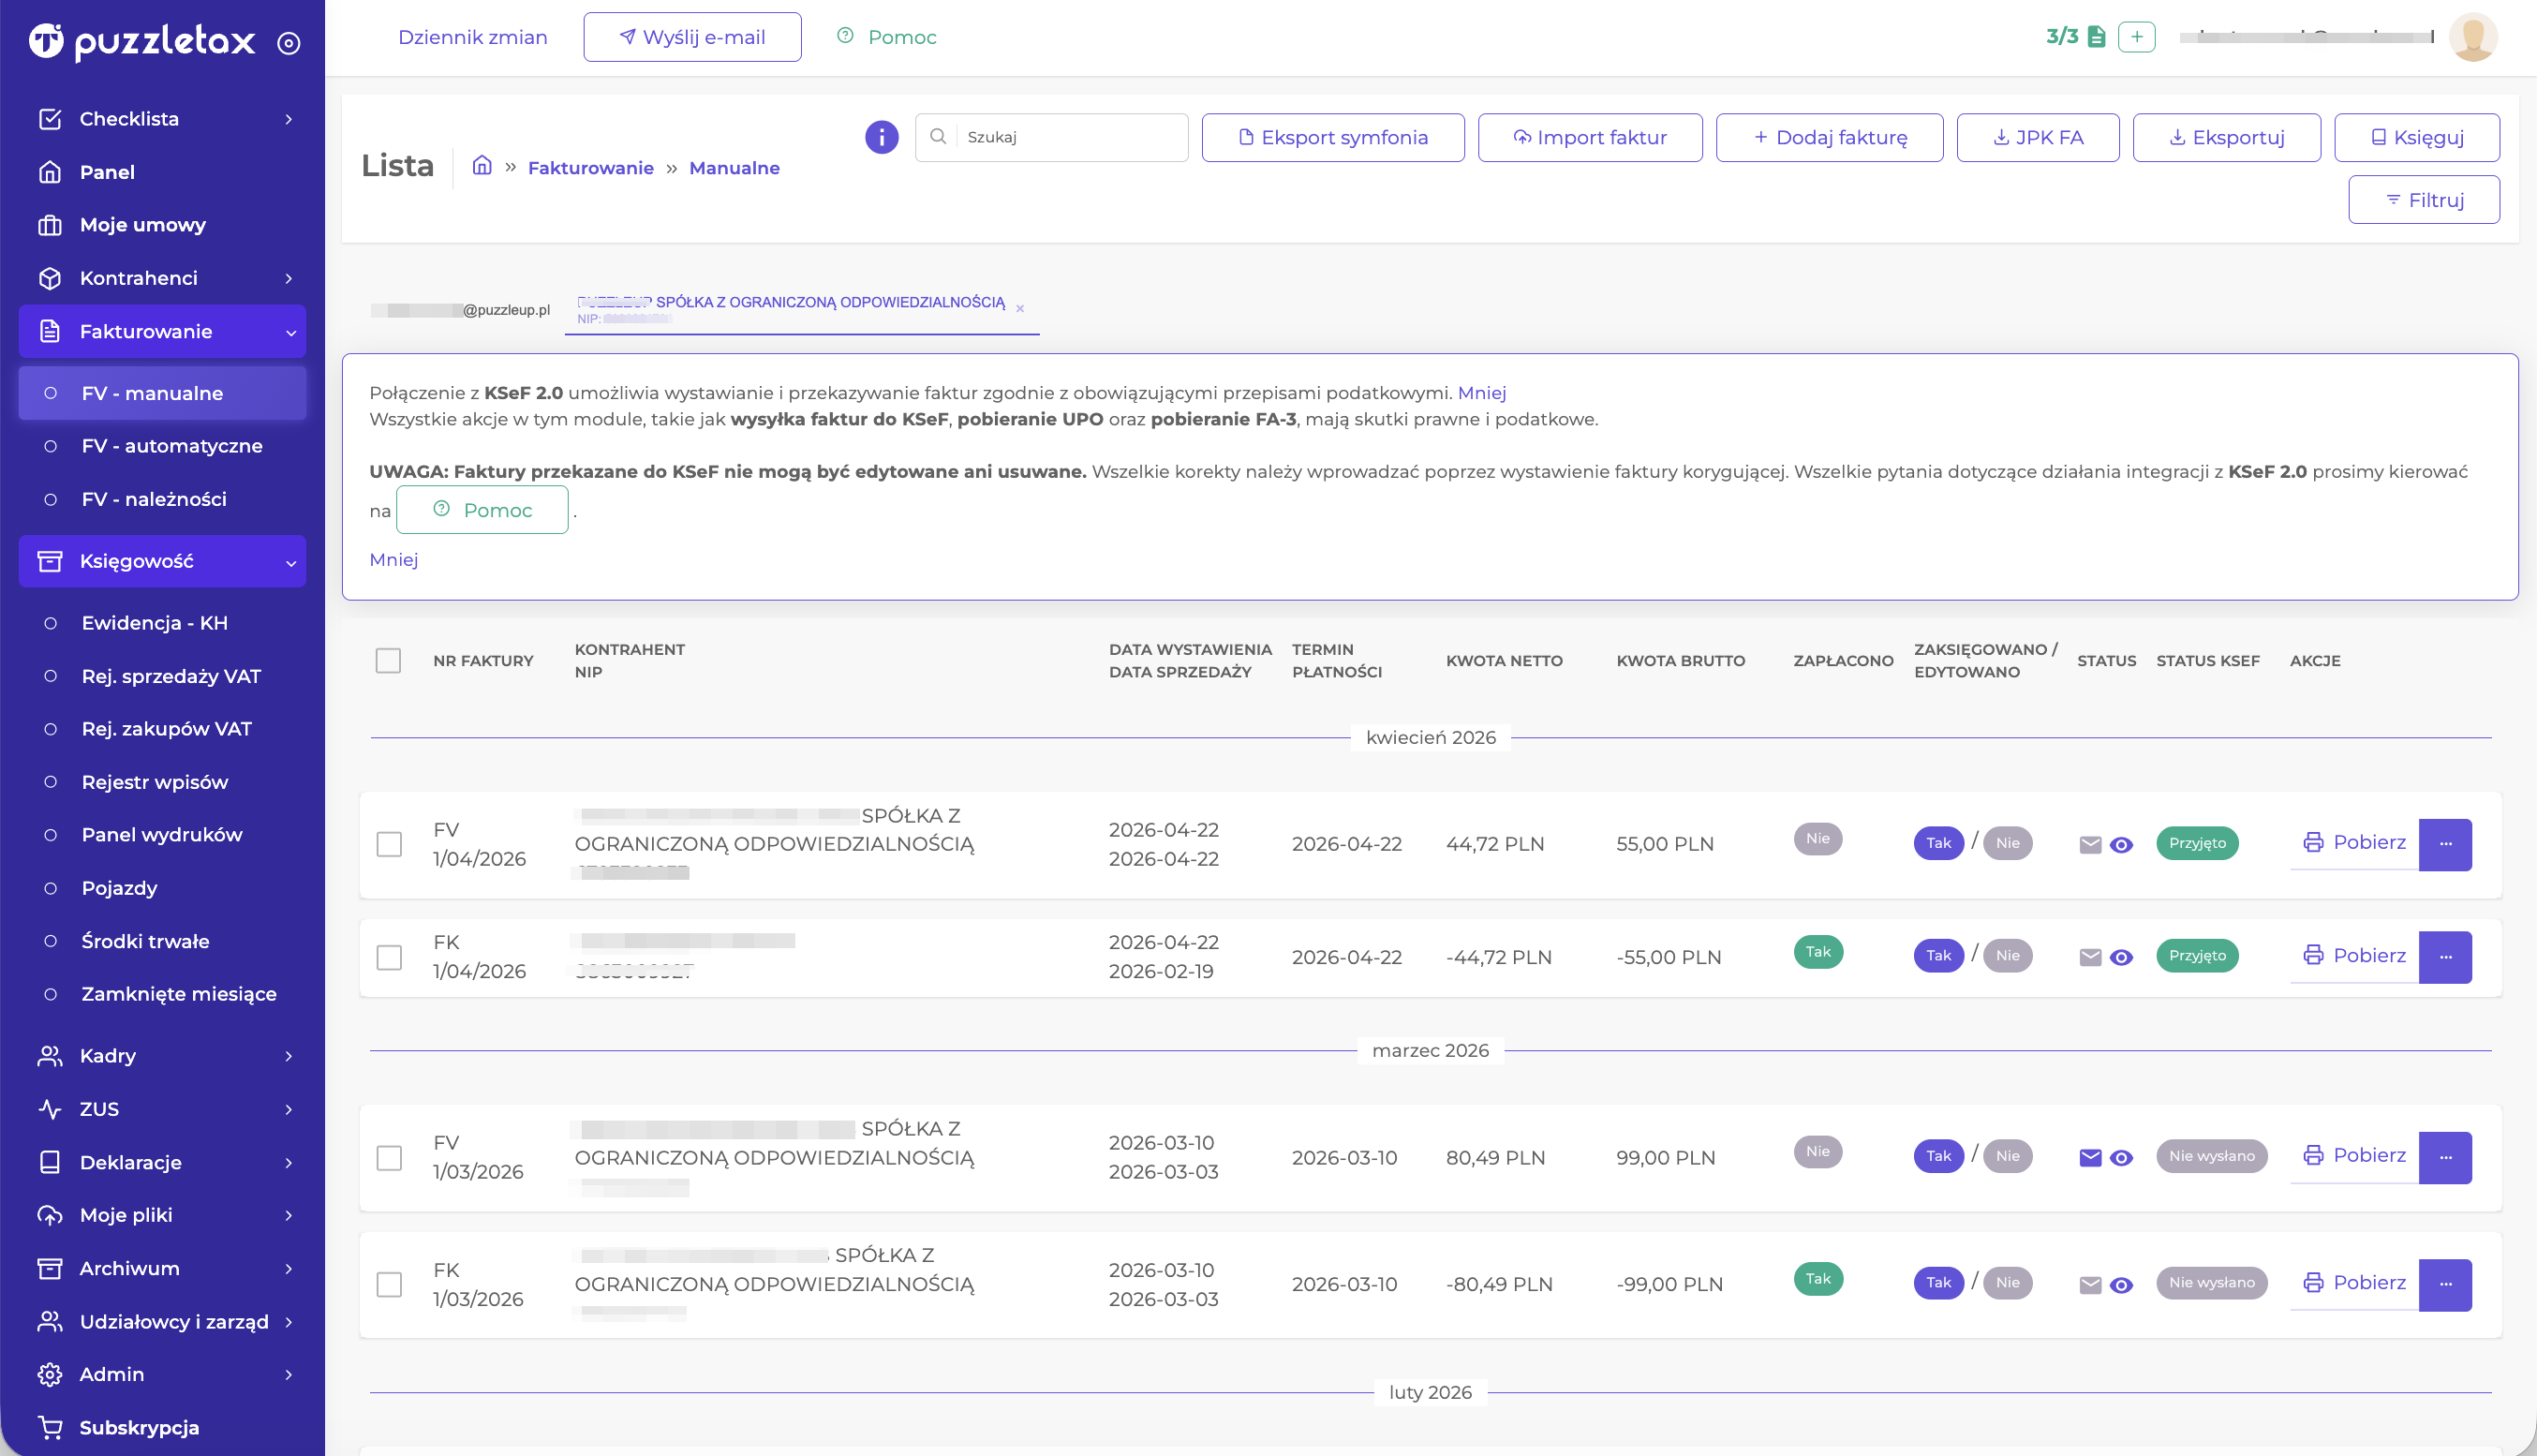View invoice FK 1/03/2026 eye icon

(2121, 1285)
